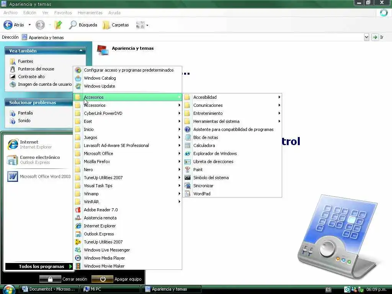Viewport: 392px width, 294px height.
Task: Open the Ver menu
Action: pos(45,13)
